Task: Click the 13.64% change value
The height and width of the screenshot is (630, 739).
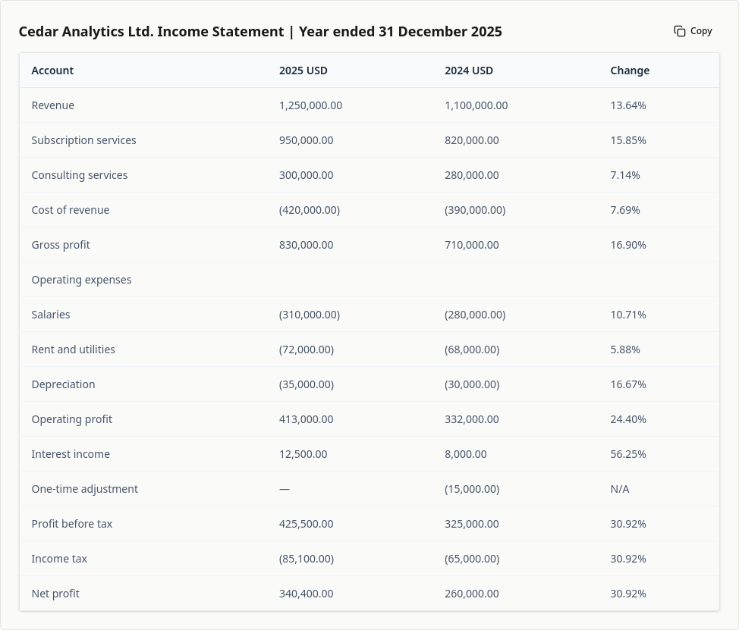Action: [x=627, y=105]
